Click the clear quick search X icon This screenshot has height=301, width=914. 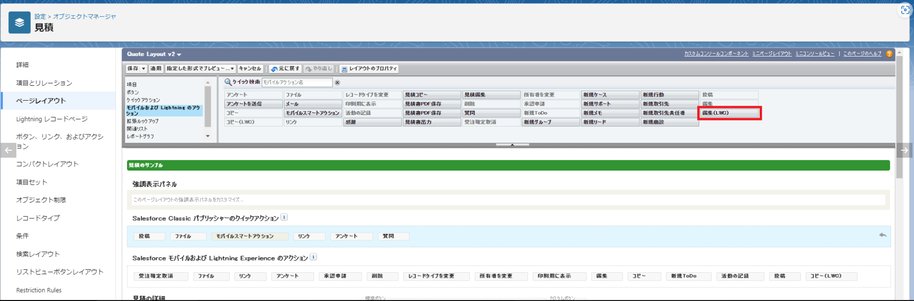coord(337,82)
